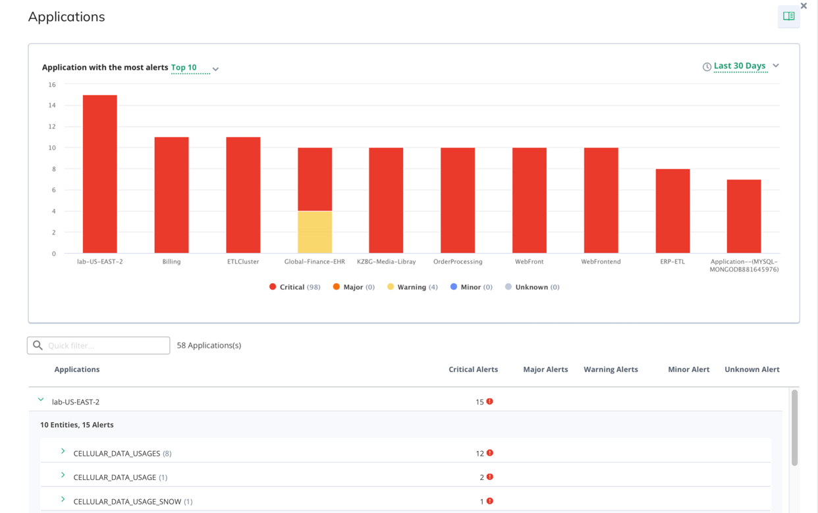
Task: Toggle Warning series in chart legend
Action: (x=412, y=287)
